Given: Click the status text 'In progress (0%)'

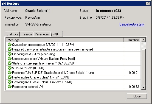Looking at the screenshot, I should (x=108, y=11).
